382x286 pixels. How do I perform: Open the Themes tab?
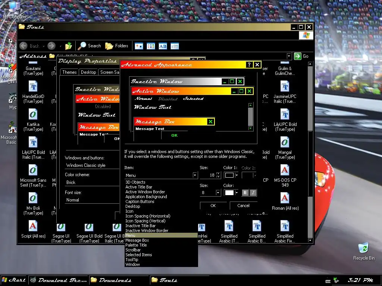69,72
